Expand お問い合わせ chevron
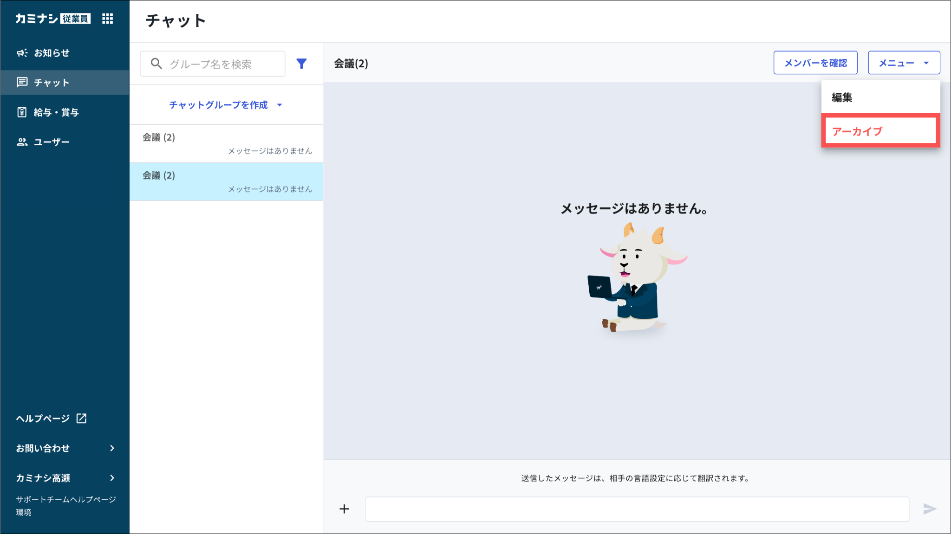The height and width of the screenshot is (534, 951). [x=112, y=448]
